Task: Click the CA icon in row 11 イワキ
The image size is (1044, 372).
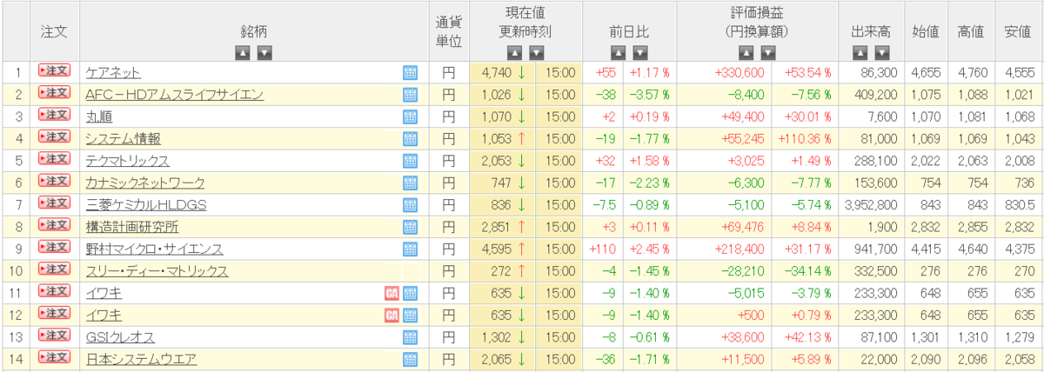Action: (391, 293)
